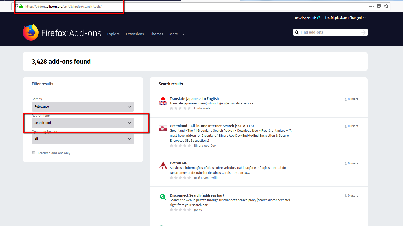
Task: Click the Disconnect Search add-on icon
Action: coord(163,198)
